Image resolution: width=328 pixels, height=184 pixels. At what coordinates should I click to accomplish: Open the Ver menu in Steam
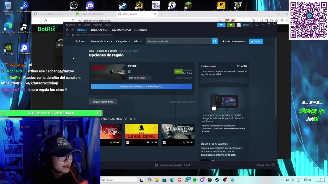[x=79, y=25]
